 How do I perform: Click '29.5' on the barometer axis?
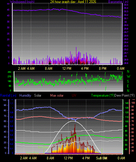coord(126,39)
